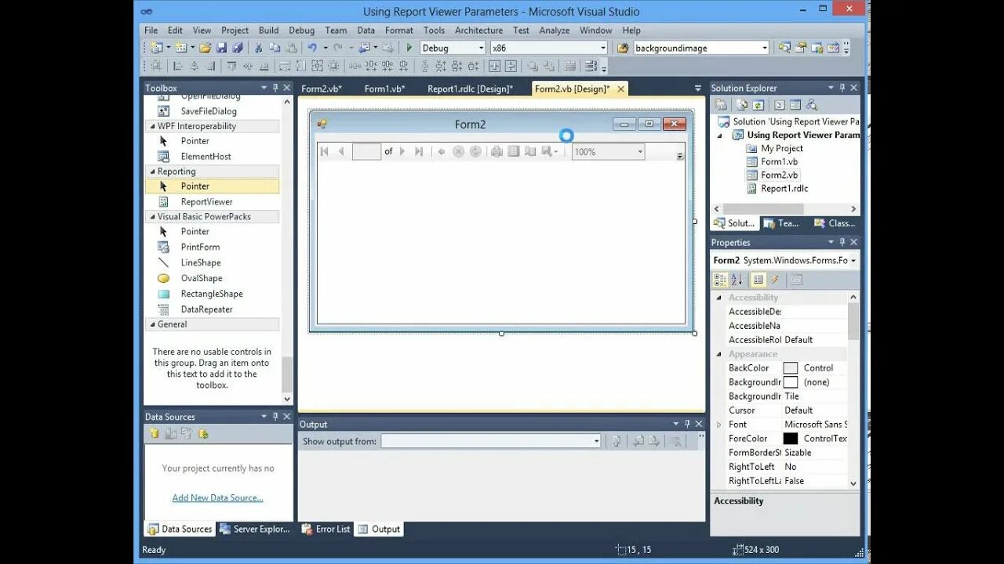
Task: Click the Copy toolbar icon
Action: (x=275, y=48)
